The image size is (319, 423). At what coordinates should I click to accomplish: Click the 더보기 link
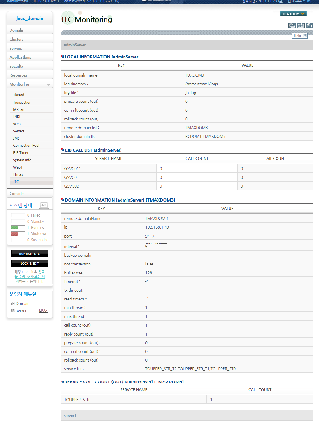43,311
